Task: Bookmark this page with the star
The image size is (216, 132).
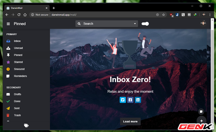Action: [x=163, y=15]
